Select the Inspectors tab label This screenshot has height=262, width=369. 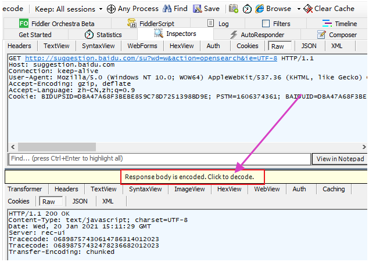pyautogui.click(x=181, y=34)
